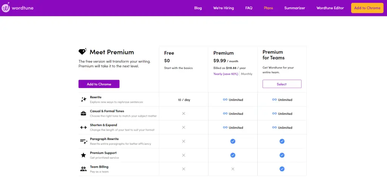Click the Casual & Formal Tones label
The image size is (387, 190).
[107, 111]
